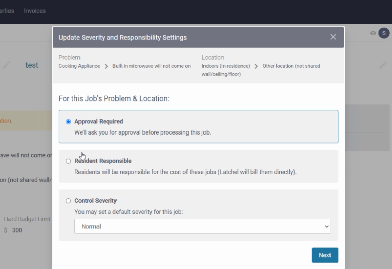Screen dimensions: 392x269
Task: Click the chevron after Indoors (in-residence)
Action: pyautogui.click(x=256, y=66)
